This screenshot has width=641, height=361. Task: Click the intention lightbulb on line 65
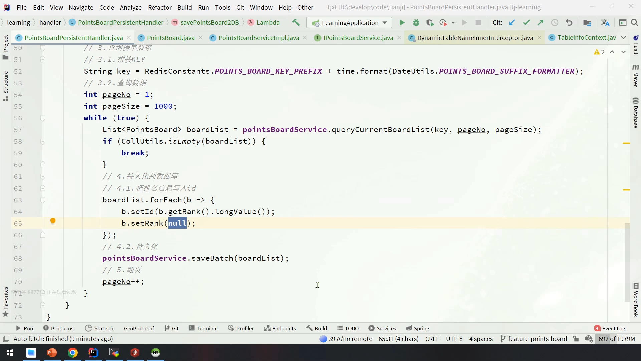[53, 221]
